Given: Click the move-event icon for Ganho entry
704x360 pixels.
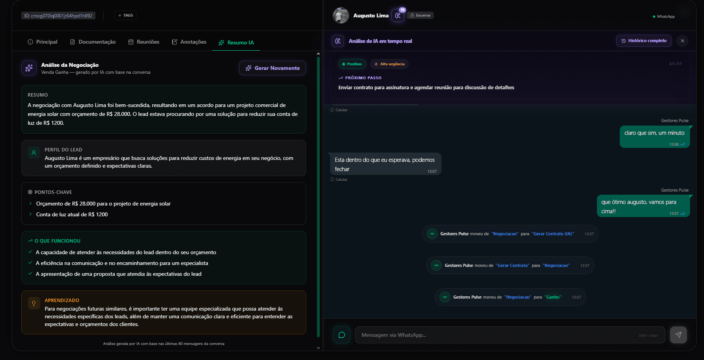Looking at the screenshot, I should tap(445, 297).
